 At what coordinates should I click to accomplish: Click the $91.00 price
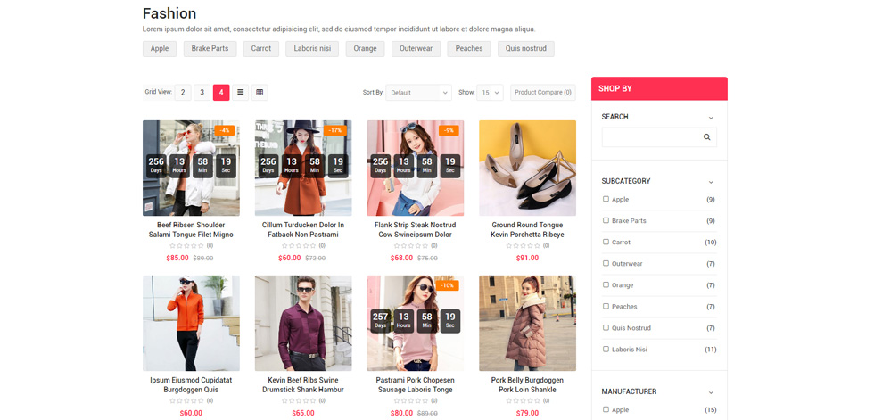(527, 258)
